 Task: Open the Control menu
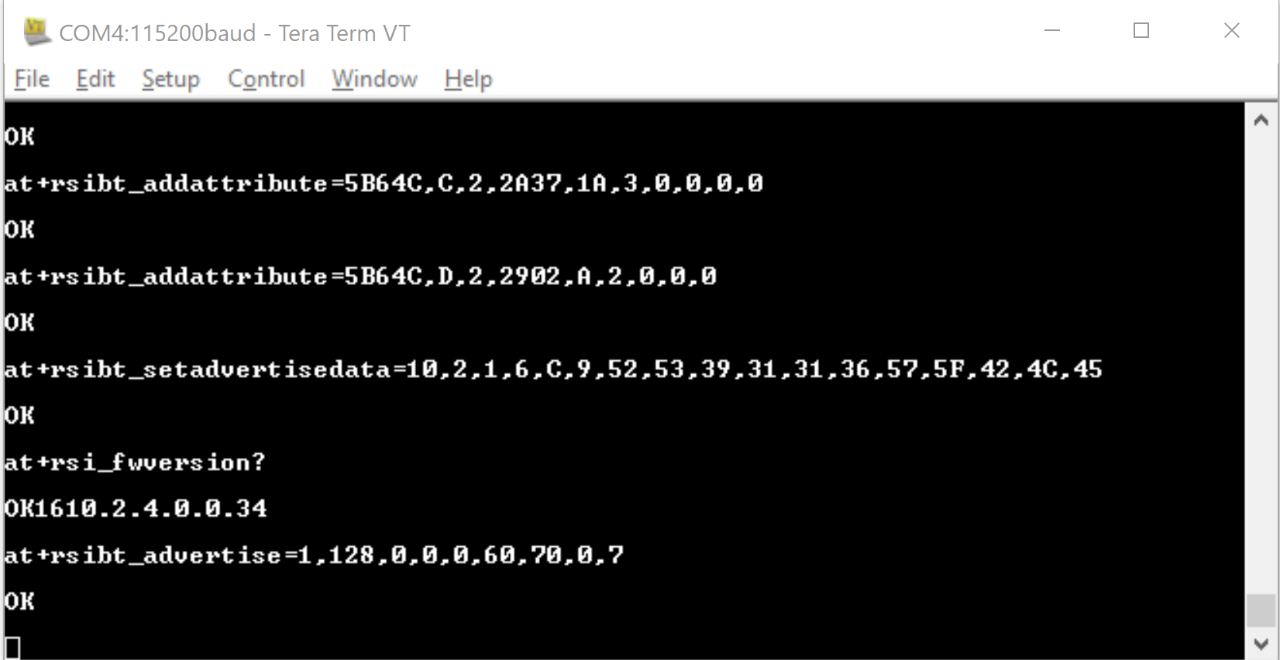266,79
